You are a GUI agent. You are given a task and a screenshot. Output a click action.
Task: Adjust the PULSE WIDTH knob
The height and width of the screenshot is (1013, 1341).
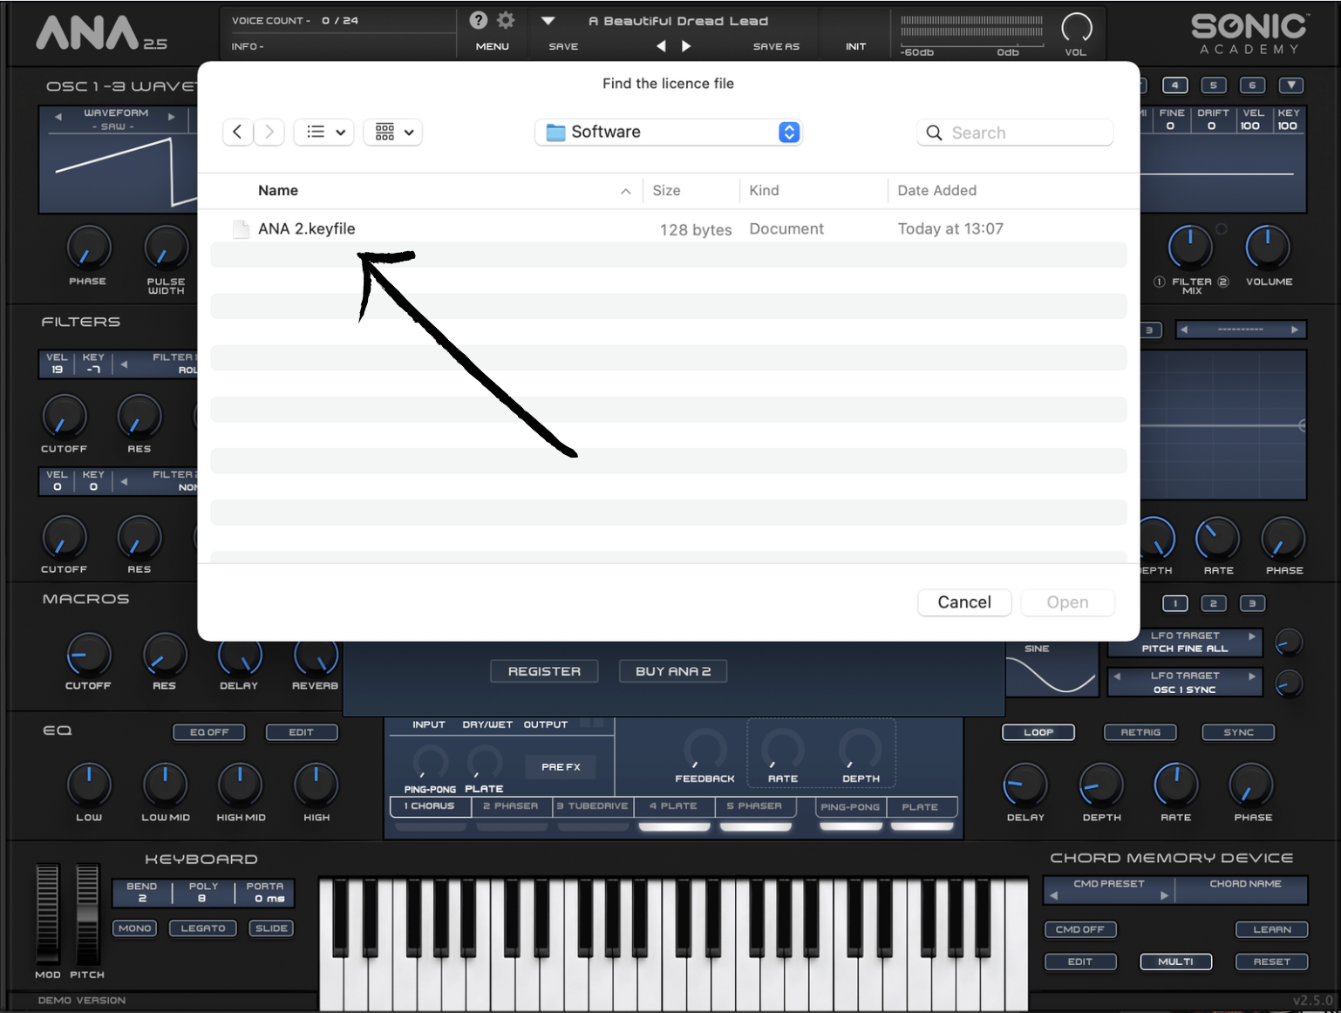point(166,248)
